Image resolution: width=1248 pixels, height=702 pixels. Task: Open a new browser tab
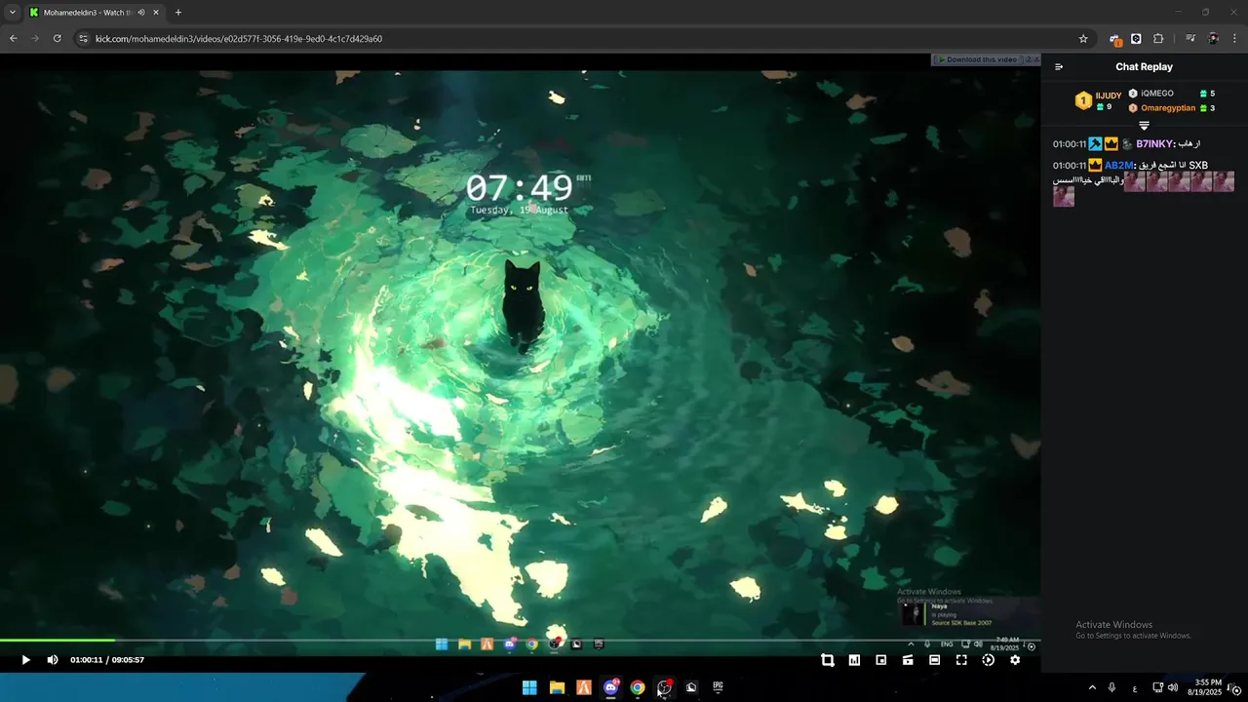pyautogui.click(x=177, y=13)
